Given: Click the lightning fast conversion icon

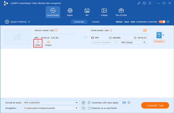Looking at the screenshot, I should 89,103.
